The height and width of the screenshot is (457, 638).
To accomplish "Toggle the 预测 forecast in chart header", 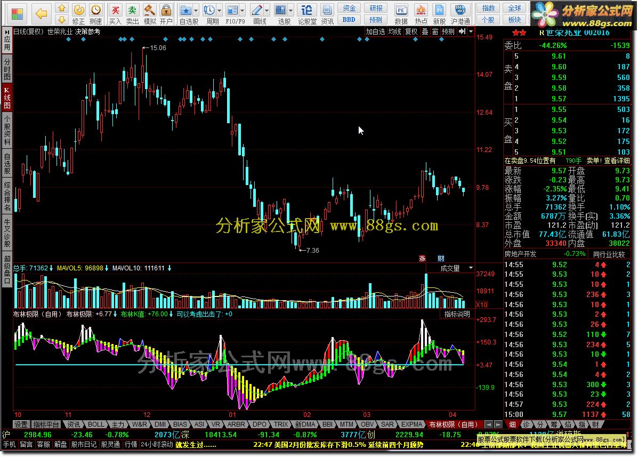I will (448, 31).
